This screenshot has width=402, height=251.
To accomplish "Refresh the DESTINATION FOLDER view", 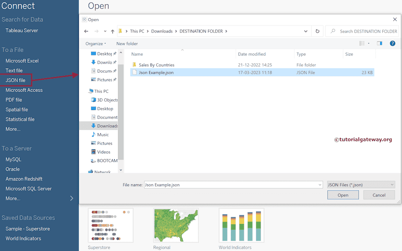I will (x=317, y=31).
